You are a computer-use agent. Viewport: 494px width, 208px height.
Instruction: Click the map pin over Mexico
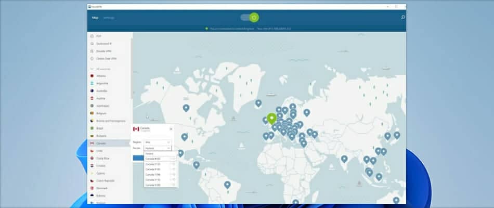(x=180, y=153)
